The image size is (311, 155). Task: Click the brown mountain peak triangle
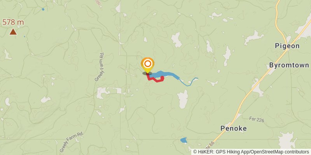pos(13,32)
